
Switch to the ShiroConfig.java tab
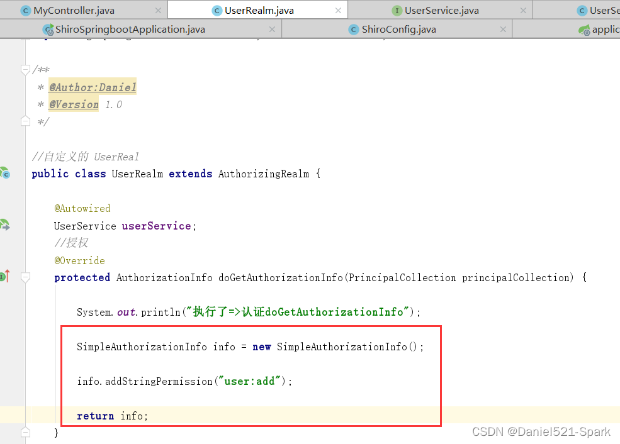click(x=397, y=29)
